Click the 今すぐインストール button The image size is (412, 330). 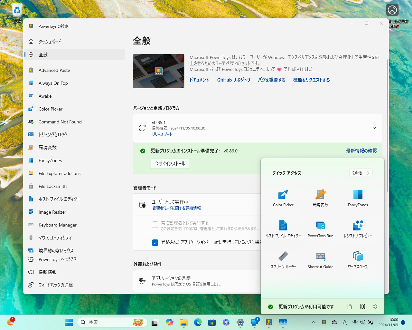170,164
